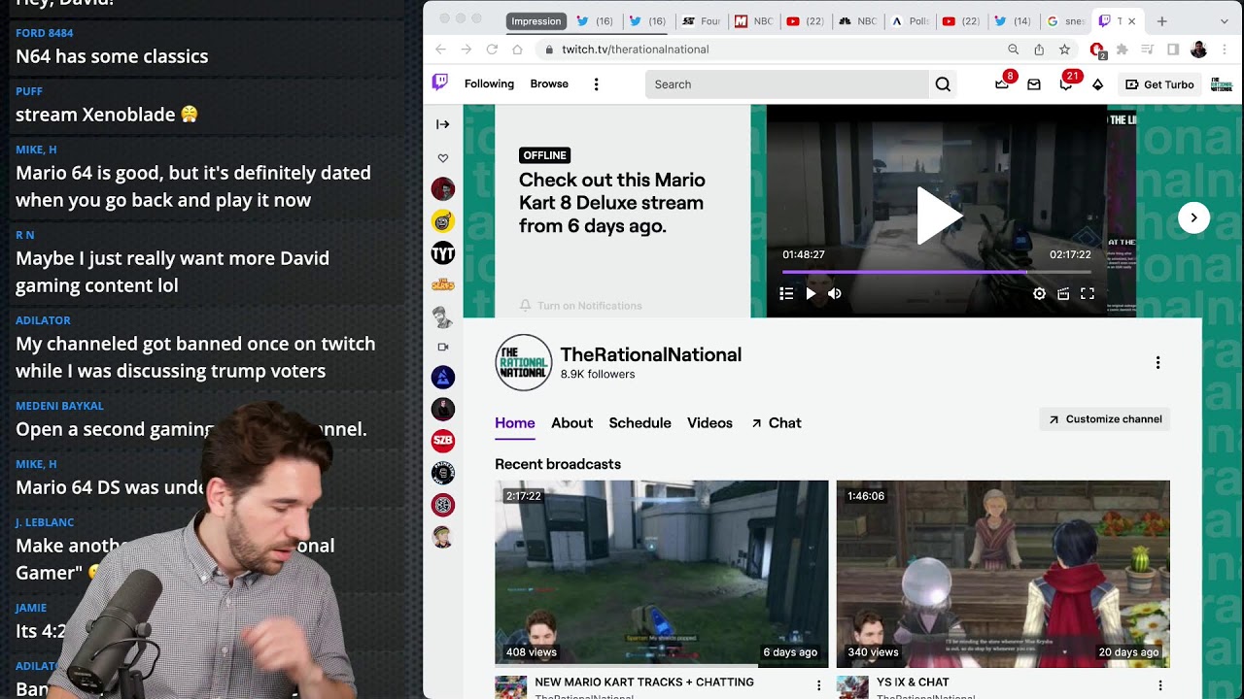
Task: Open the Twitch nav three-dot More menu
Action: [596, 84]
